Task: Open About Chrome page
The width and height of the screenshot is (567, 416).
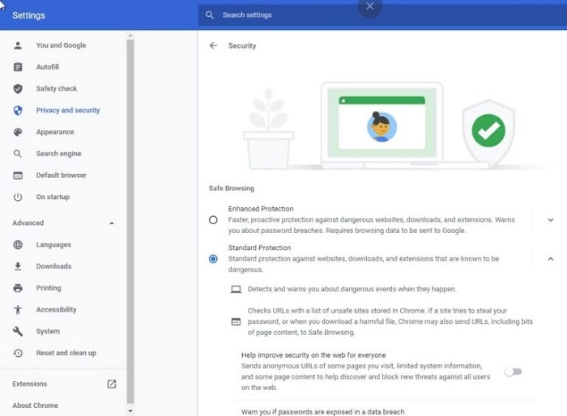Action: [x=35, y=405]
